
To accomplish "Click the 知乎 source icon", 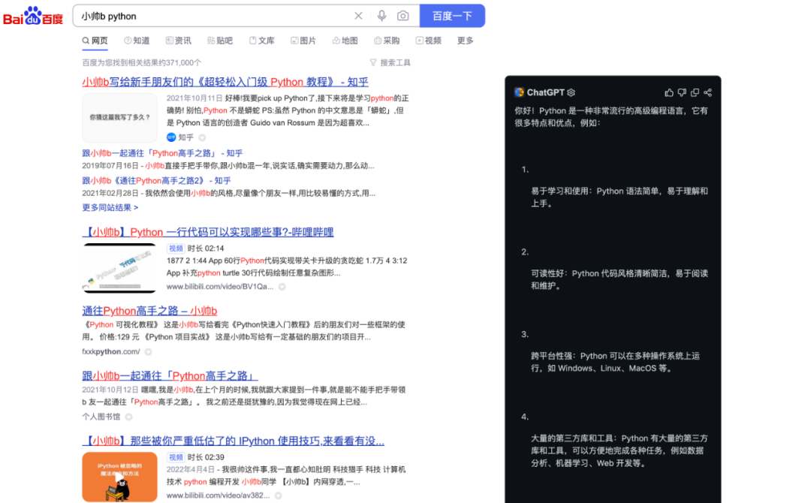I will tap(171, 137).
